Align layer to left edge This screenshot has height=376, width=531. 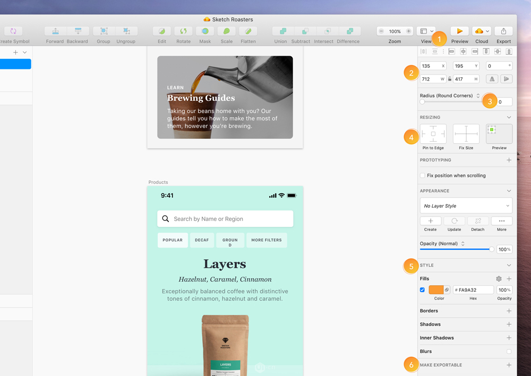[x=451, y=51]
